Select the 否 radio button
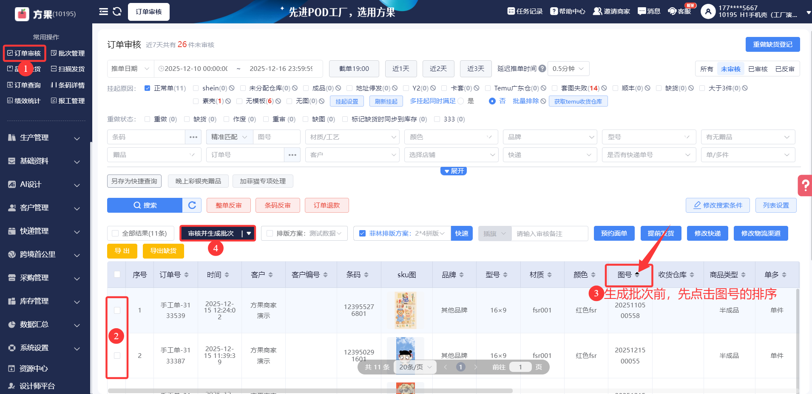 tap(492, 101)
